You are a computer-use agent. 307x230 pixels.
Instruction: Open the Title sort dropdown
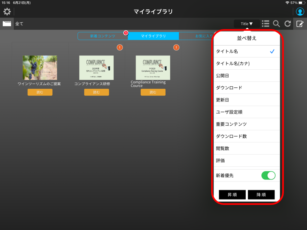point(247,24)
